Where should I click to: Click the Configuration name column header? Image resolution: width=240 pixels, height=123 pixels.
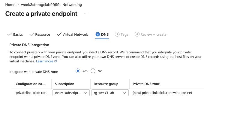pyautogui.click(x=30, y=84)
